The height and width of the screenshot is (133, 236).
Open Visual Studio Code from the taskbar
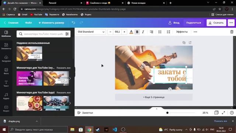[115, 130]
